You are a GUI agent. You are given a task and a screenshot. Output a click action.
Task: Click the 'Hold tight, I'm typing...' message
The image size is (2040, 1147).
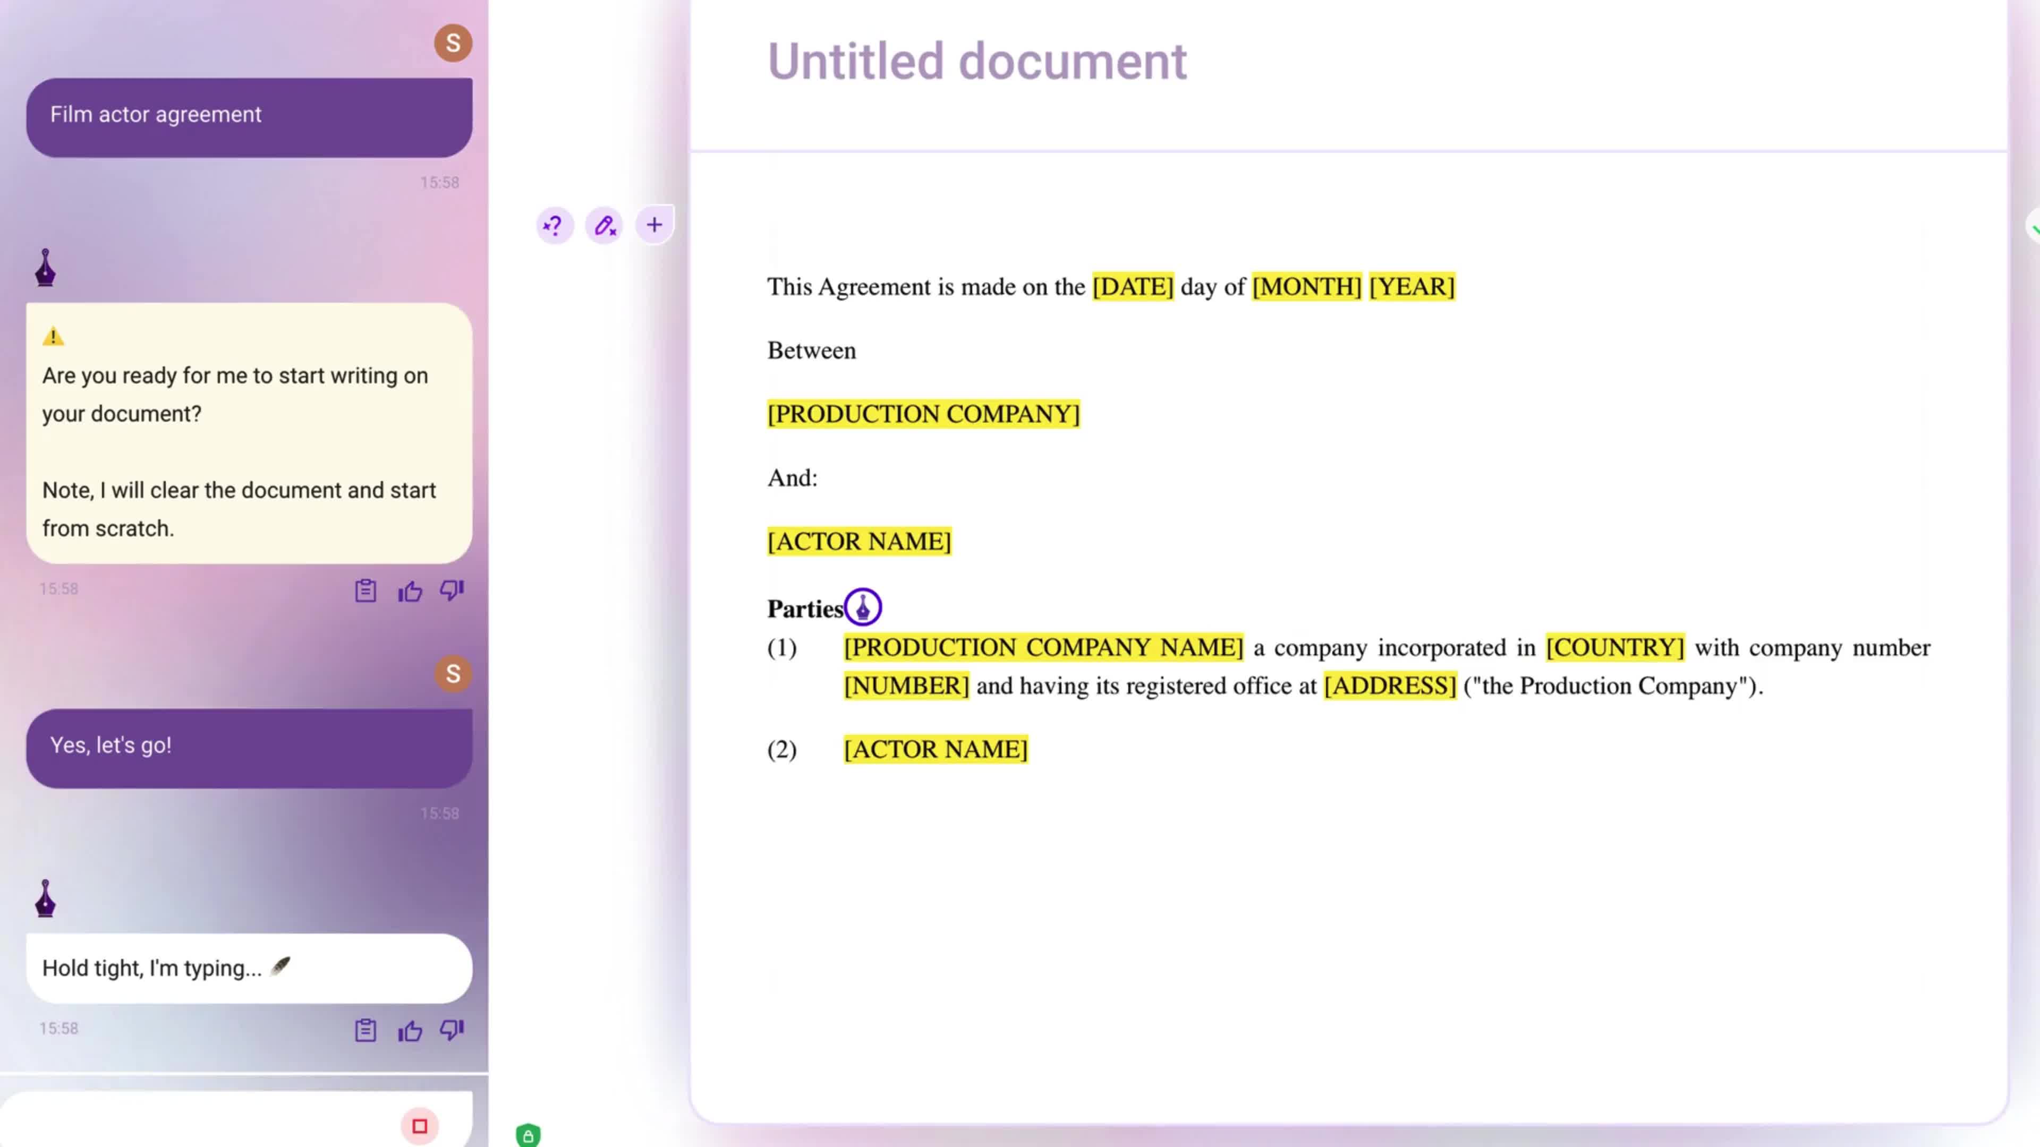click(250, 968)
